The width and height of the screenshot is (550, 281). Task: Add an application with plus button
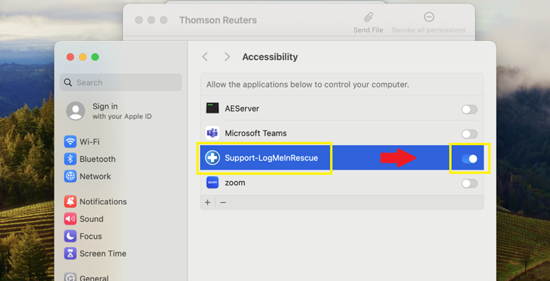coord(208,203)
